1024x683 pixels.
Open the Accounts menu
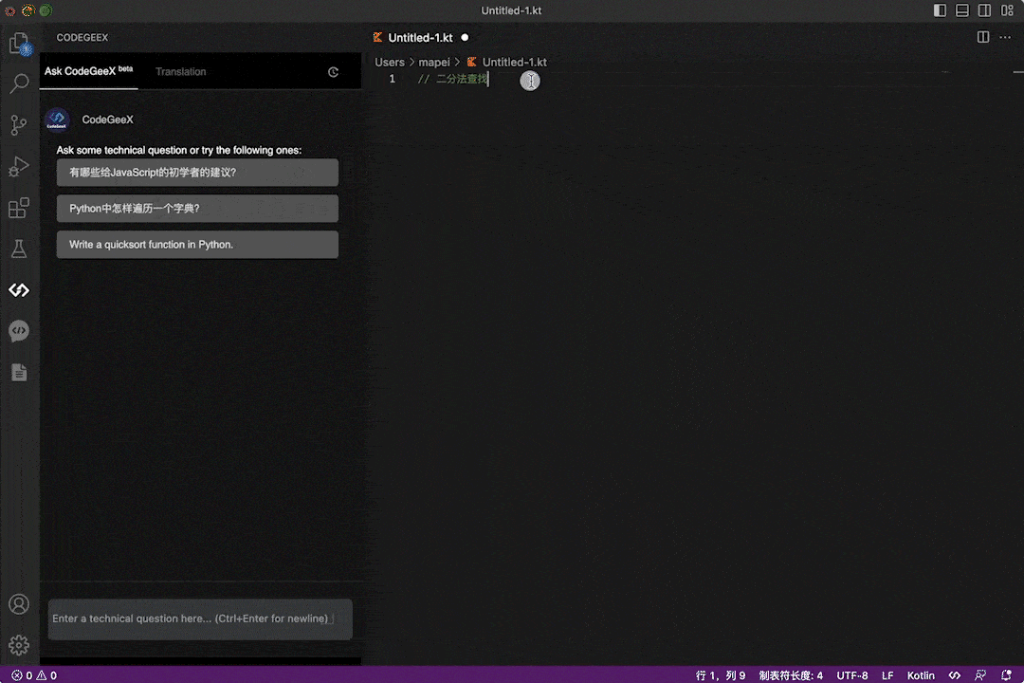19,604
